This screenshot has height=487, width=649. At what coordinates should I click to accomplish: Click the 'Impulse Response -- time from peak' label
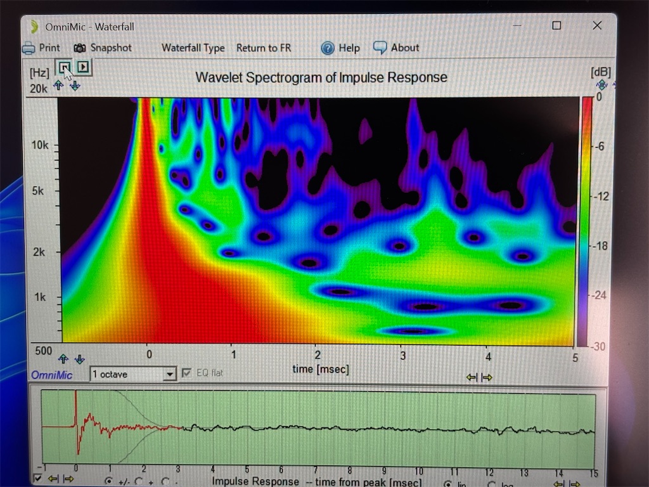pos(317,482)
